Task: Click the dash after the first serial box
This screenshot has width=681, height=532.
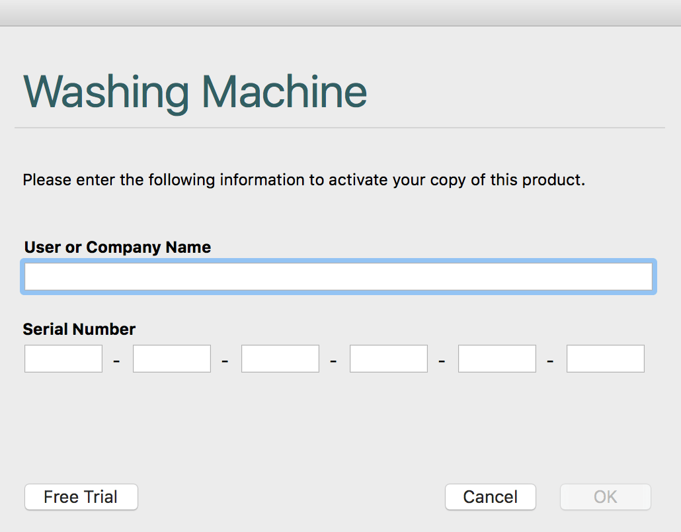Action: [x=117, y=361]
